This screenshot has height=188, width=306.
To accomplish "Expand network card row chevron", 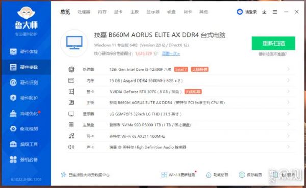I will point(288,136).
